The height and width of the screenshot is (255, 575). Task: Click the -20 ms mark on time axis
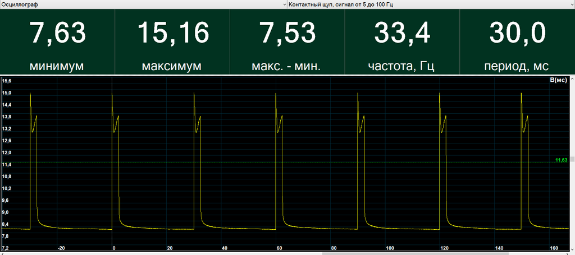click(x=61, y=248)
